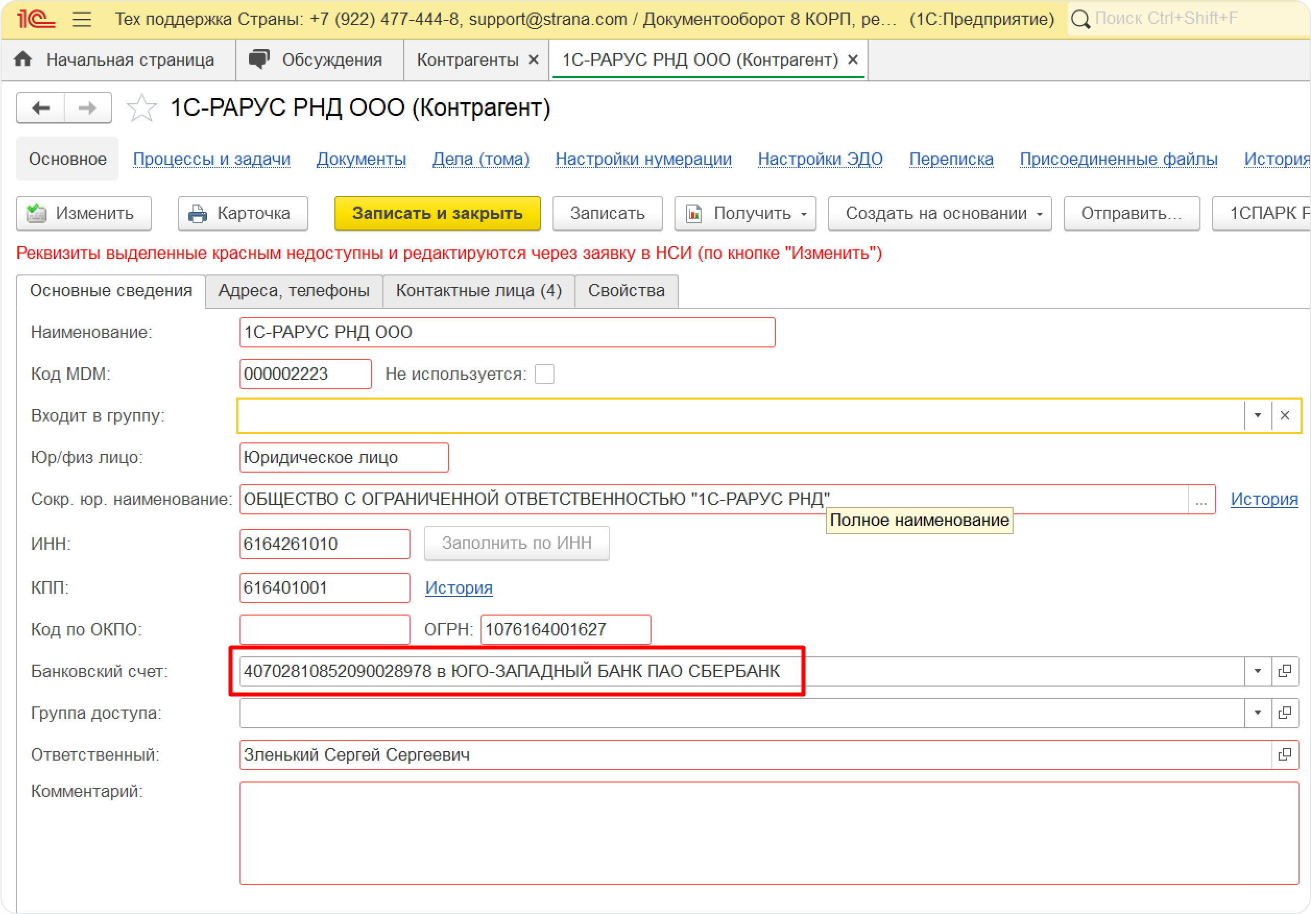Viewport: 1311px width, 914px height.
Task: Open the Группа доступа dropdown list
Action: 1257,713
